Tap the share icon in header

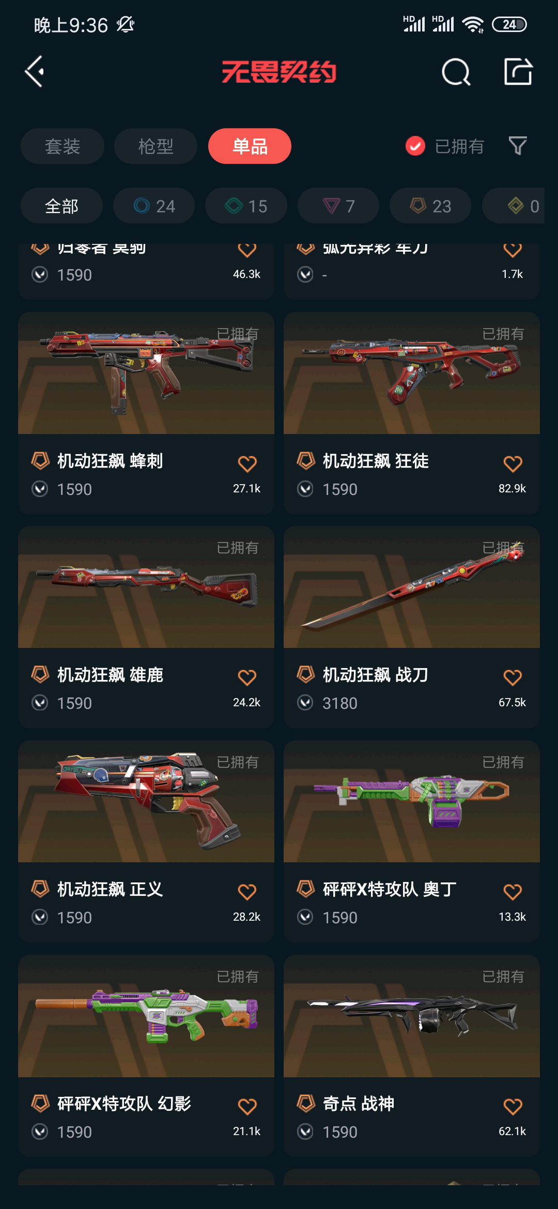click(x=518, y=71)
